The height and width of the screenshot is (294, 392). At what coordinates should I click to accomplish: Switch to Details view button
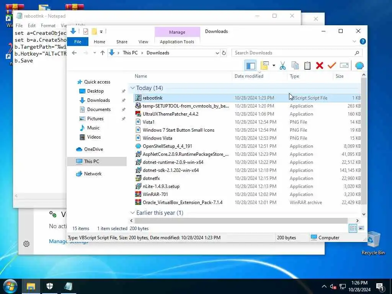click(x=353, y=228)
